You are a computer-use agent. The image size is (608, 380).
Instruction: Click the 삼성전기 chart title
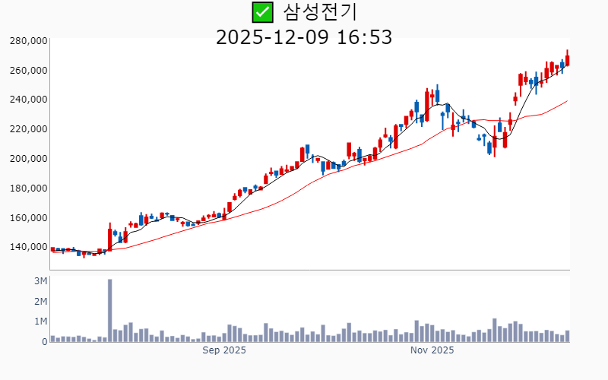pos(319,12)
